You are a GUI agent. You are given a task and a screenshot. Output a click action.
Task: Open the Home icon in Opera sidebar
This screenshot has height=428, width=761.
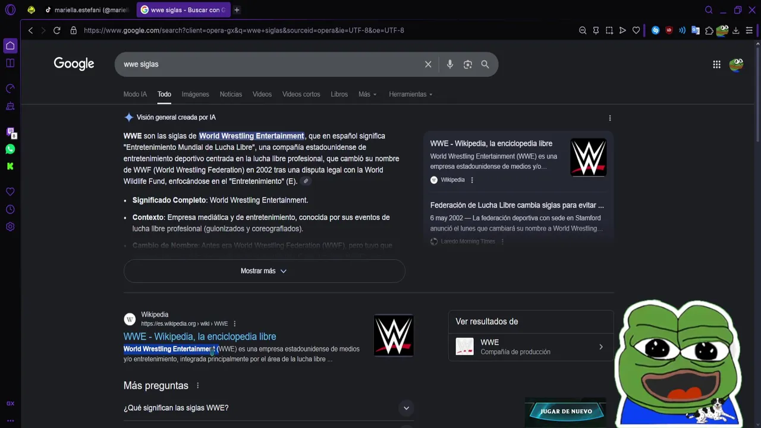coord(10,46)
